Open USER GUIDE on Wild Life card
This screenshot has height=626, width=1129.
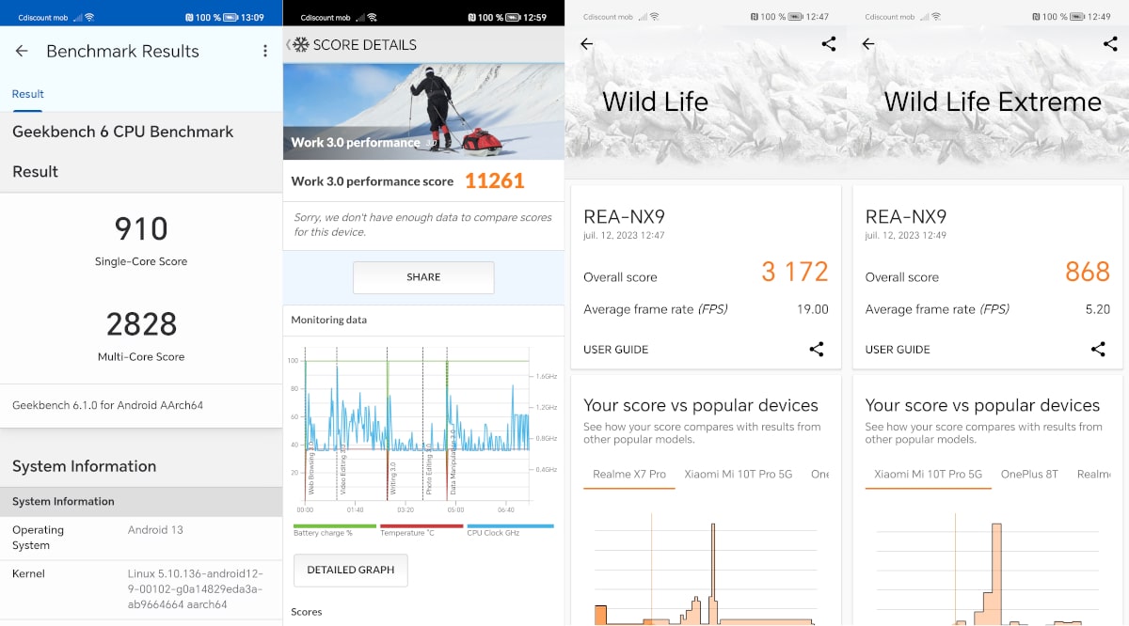pyautogui.click(x=616, y=350)
